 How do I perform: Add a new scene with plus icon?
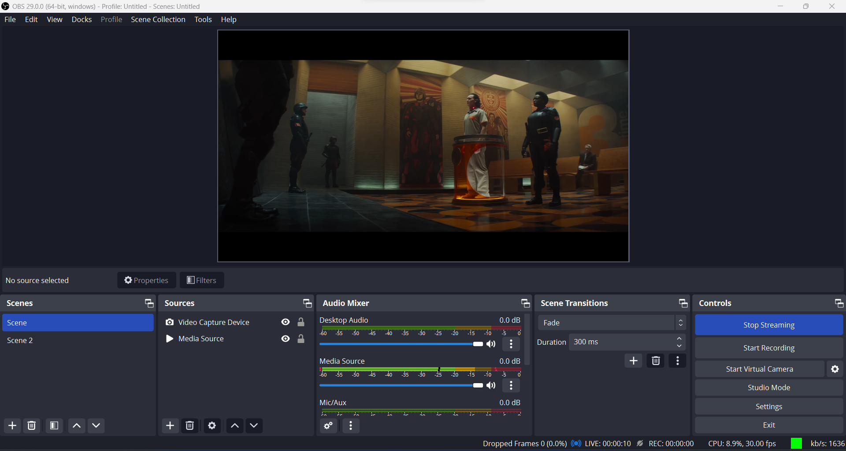pyautogui.click(x=12, y=425)
